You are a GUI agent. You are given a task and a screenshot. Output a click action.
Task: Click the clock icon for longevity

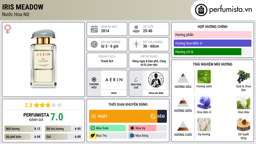pos(94,44)
